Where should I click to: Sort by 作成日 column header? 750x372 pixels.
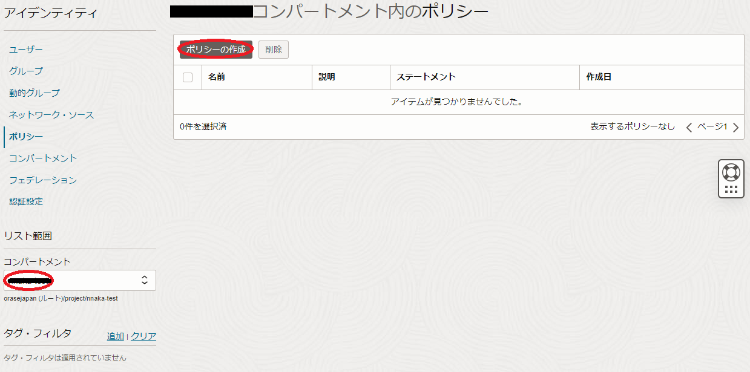[599, 77]
